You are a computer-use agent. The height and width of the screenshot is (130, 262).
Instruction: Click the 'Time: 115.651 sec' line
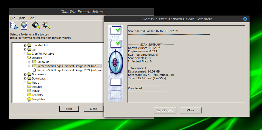[147, 78]
